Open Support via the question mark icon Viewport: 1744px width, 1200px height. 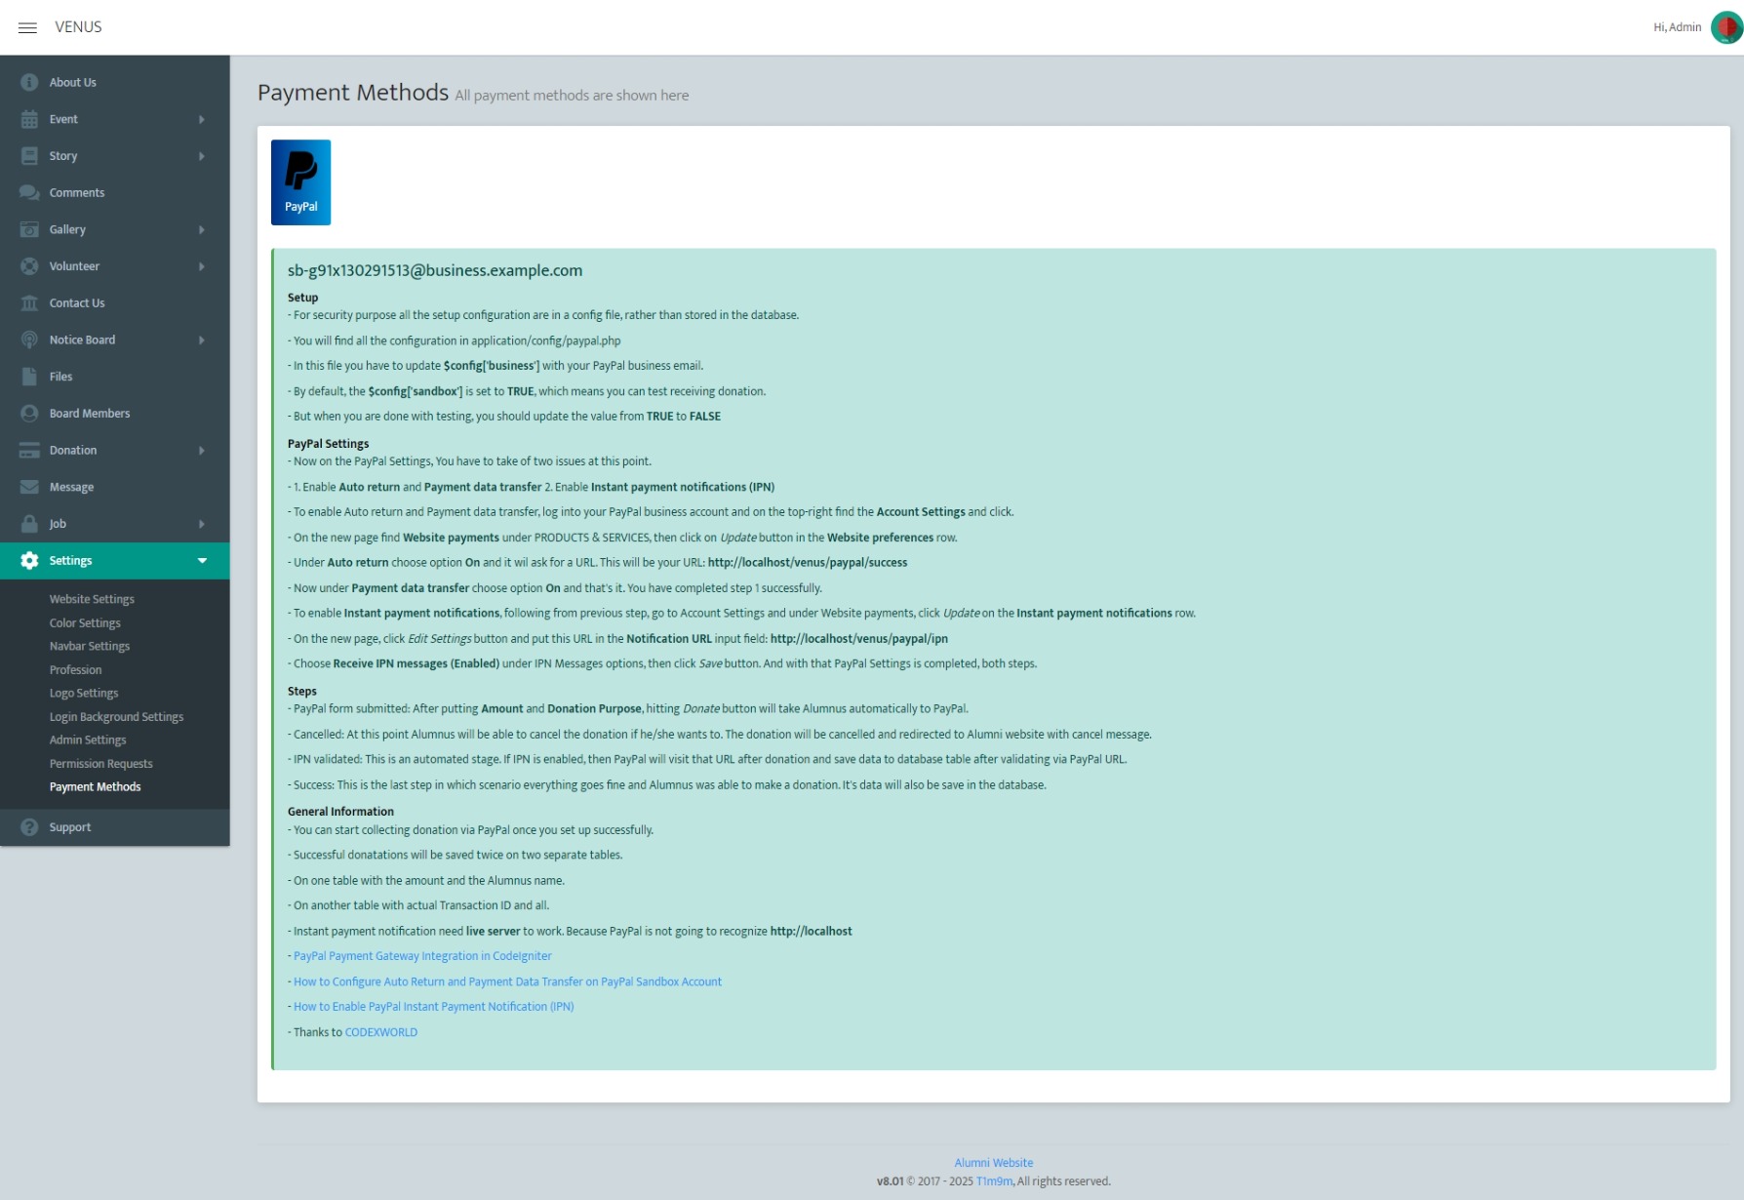27,826
